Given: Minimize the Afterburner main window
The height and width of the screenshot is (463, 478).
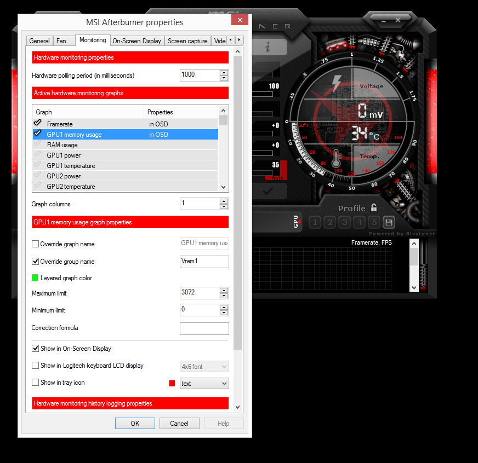Looking at the screenshot, I should (x=384, y=21).
